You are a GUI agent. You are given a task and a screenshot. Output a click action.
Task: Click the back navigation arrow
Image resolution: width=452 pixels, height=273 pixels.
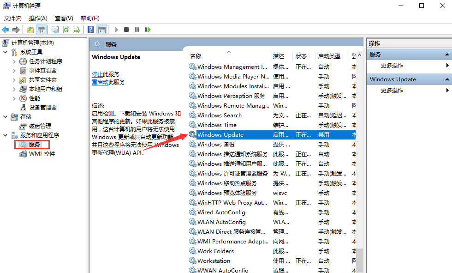point(5,29)
